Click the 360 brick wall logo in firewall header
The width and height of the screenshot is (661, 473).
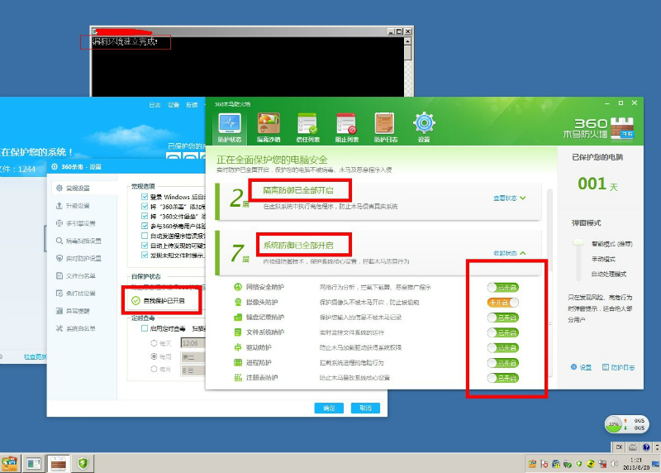tap(622, 128)
